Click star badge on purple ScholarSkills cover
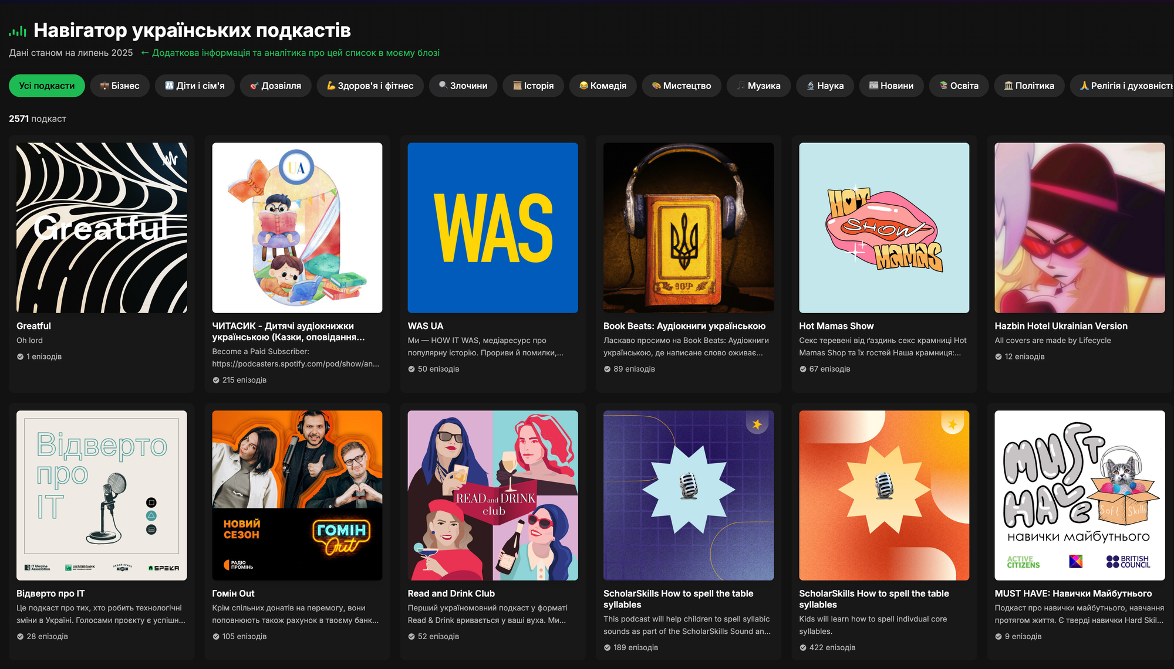1174x669 pixels. [x=757, y=424]
